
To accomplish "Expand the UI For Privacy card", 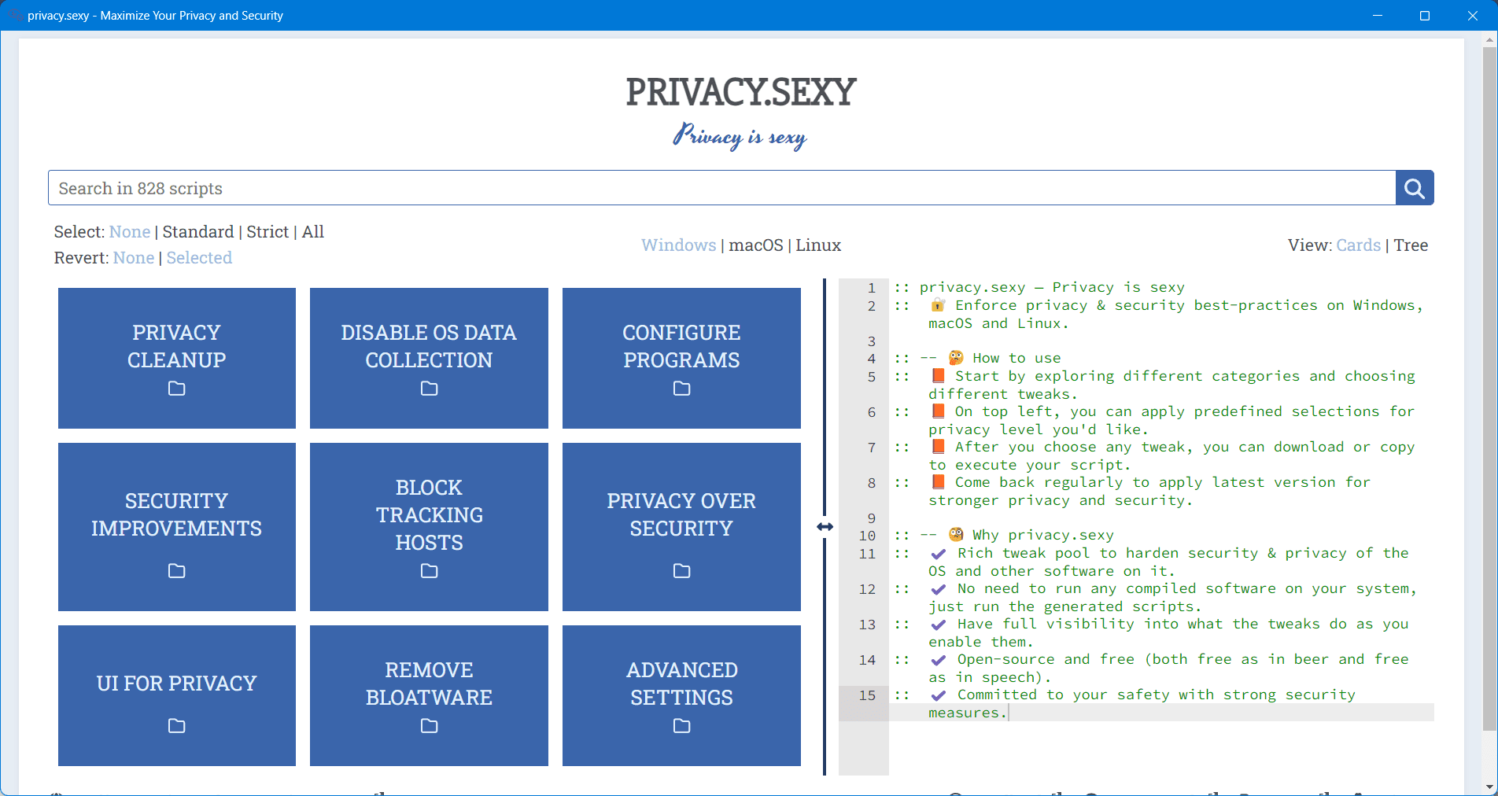I will tap(176, 684).
